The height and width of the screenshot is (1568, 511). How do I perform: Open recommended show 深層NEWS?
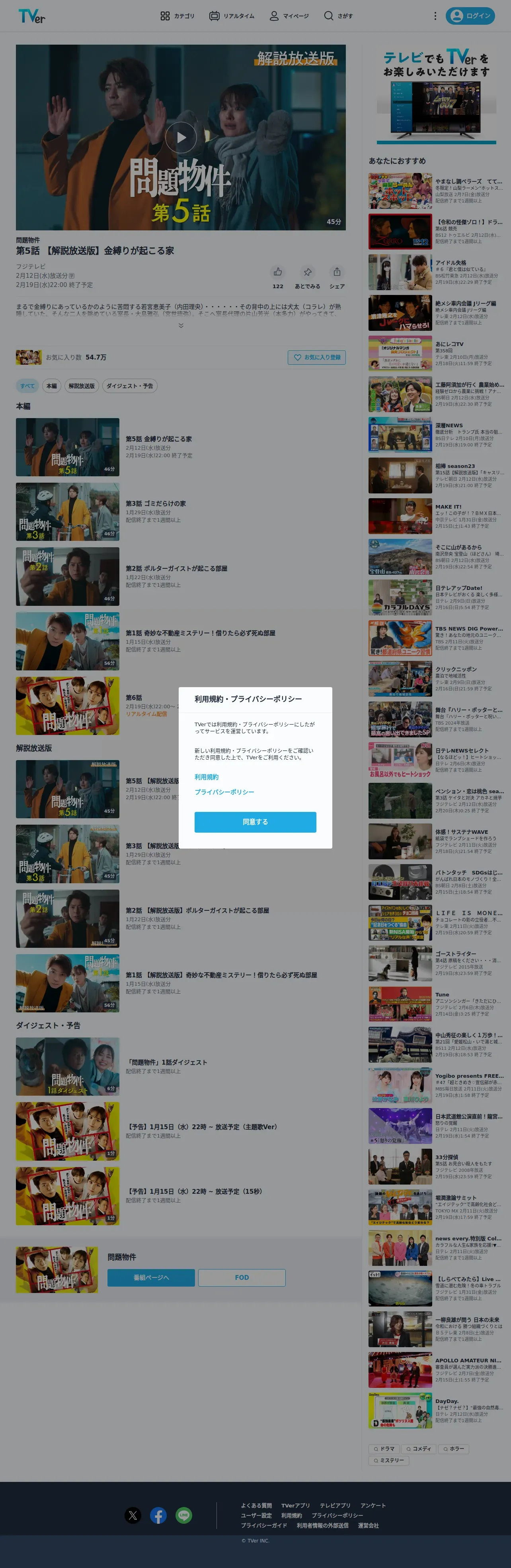pos(436,434)
